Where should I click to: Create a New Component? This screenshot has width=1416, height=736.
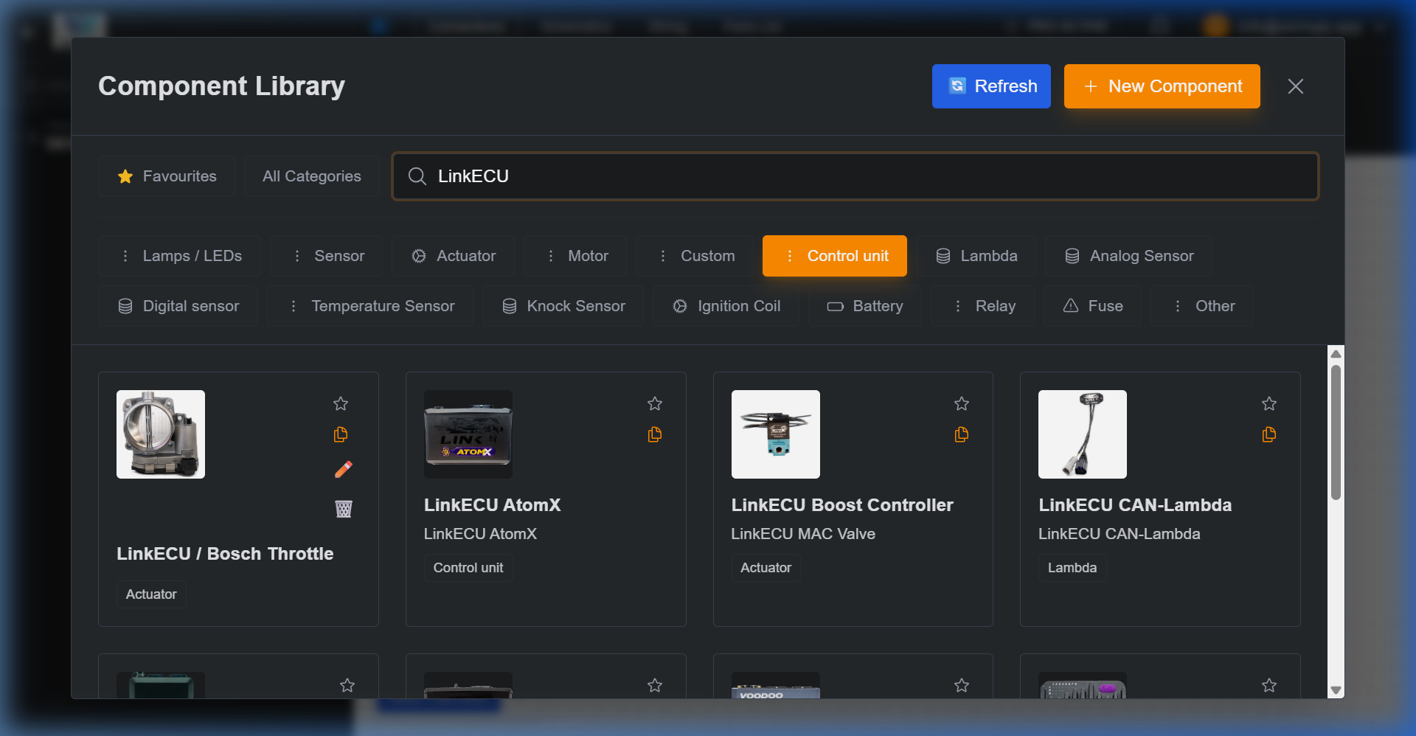tap(1162, 86)
